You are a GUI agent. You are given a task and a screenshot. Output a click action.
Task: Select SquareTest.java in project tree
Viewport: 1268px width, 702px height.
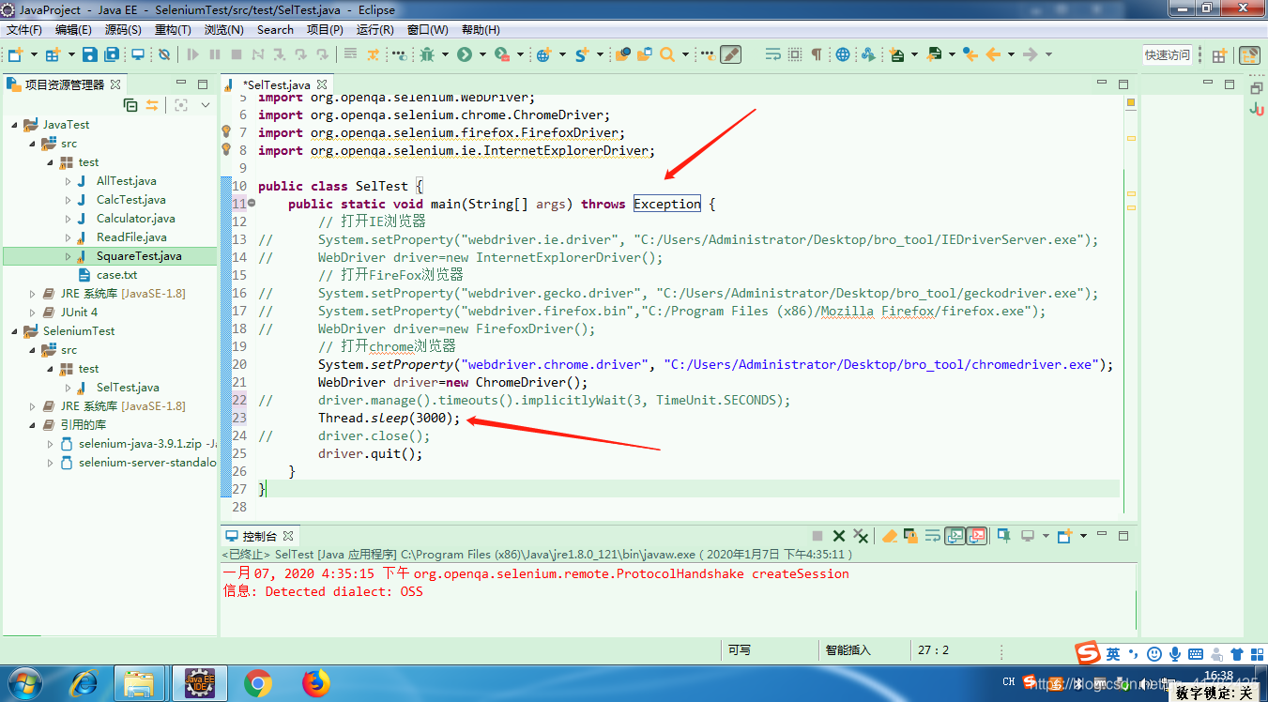[139, 255]
